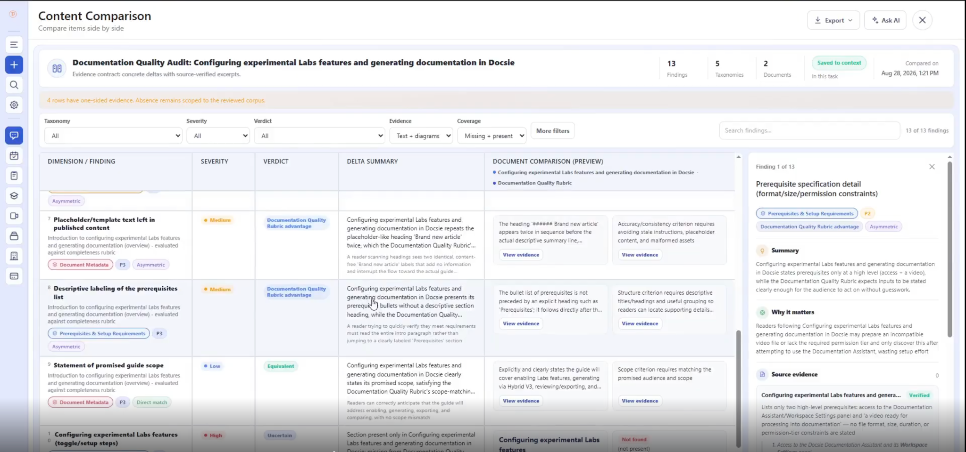
Task: Open the video camera icon in the sidebar
Action: coord(14,216)
